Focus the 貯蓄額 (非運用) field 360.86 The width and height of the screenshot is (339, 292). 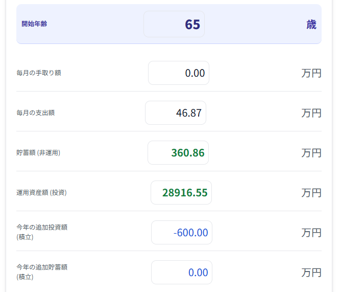pyautogui.click(x=178, y=153)
